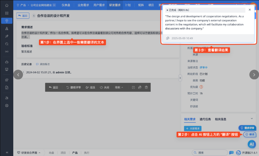The height and width of the screenshot is (156, 259).
Task: Click the 关联需求 button
Action: point(193,128)
